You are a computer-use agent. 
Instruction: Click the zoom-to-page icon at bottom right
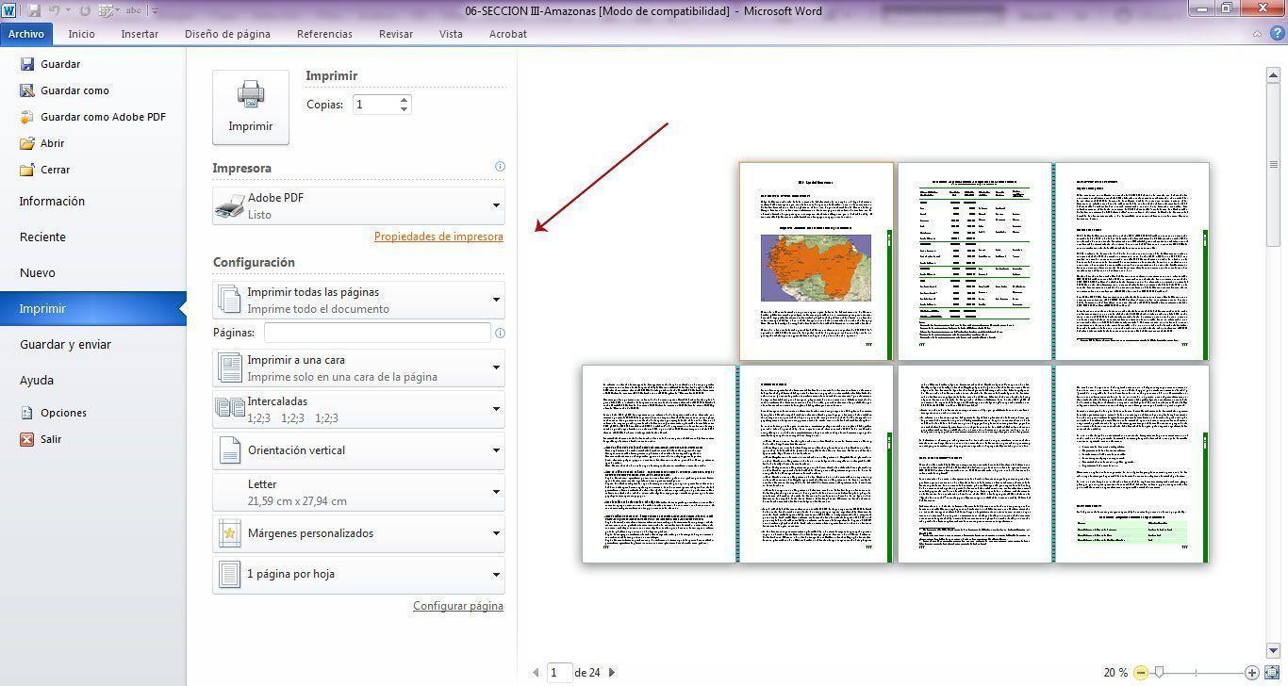(x=1272, y=672)
